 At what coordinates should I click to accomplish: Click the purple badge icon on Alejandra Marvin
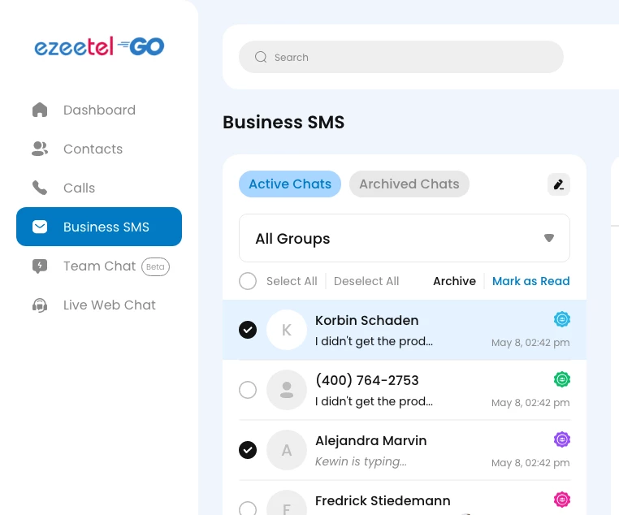click(562, 439)
